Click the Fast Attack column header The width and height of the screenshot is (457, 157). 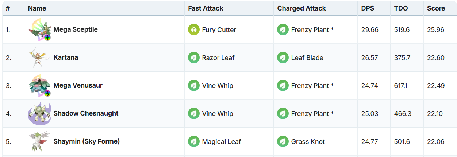(206, 8)
